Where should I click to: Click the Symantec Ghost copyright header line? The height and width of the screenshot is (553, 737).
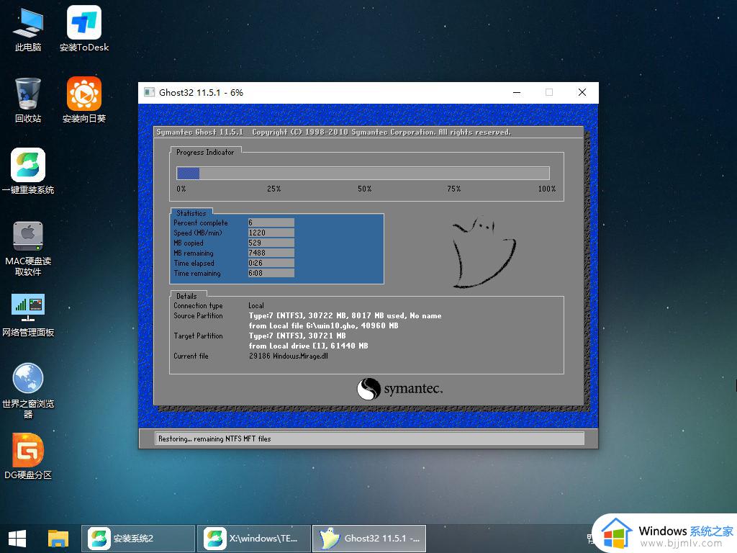tap(334, 132)
